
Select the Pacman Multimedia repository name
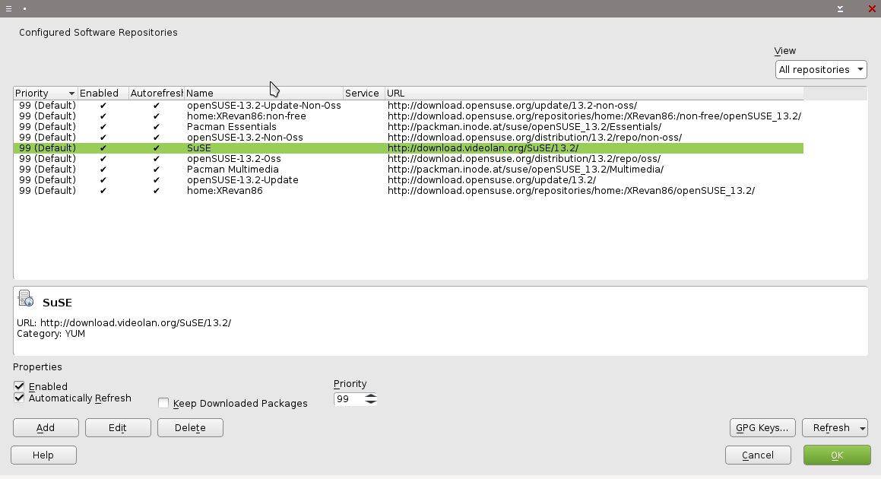click(x=233, y=170)
